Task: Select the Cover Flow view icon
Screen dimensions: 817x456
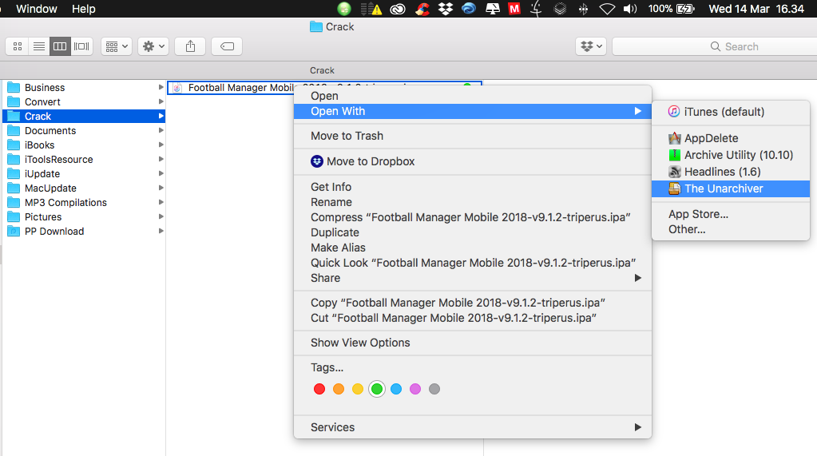Action: (81, 46)
